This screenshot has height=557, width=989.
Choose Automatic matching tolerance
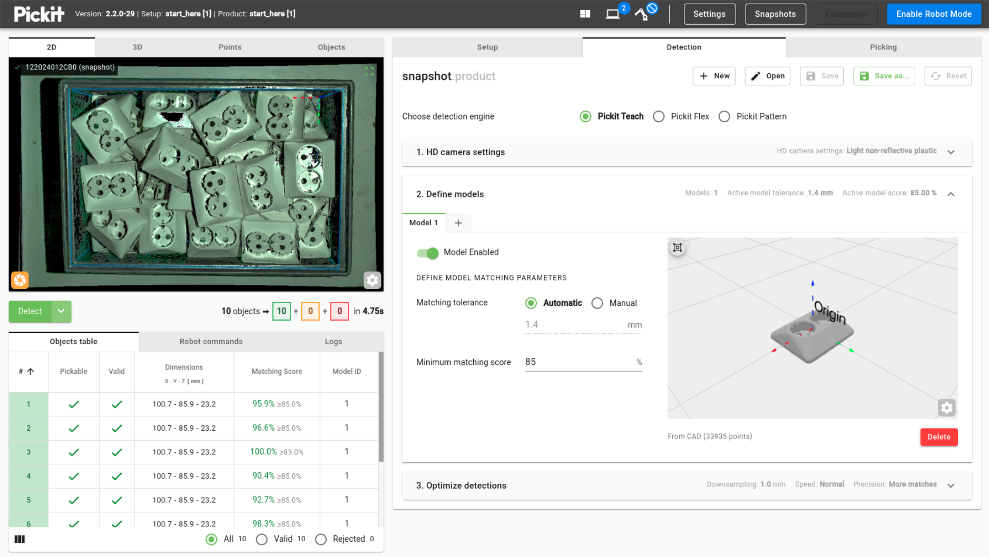(531, 303)
